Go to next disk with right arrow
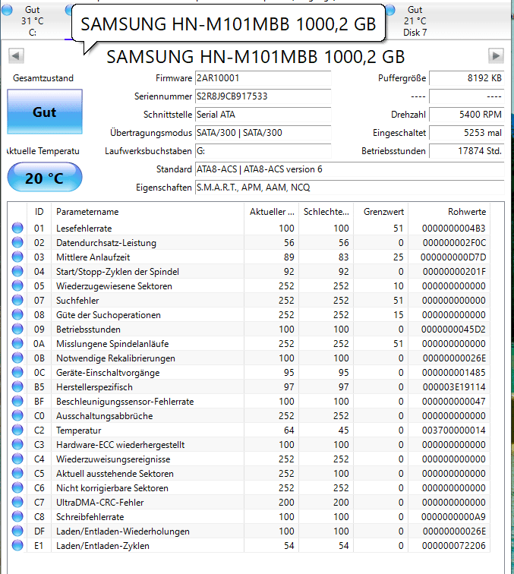The image size is (514, 574). pos(496,56)
